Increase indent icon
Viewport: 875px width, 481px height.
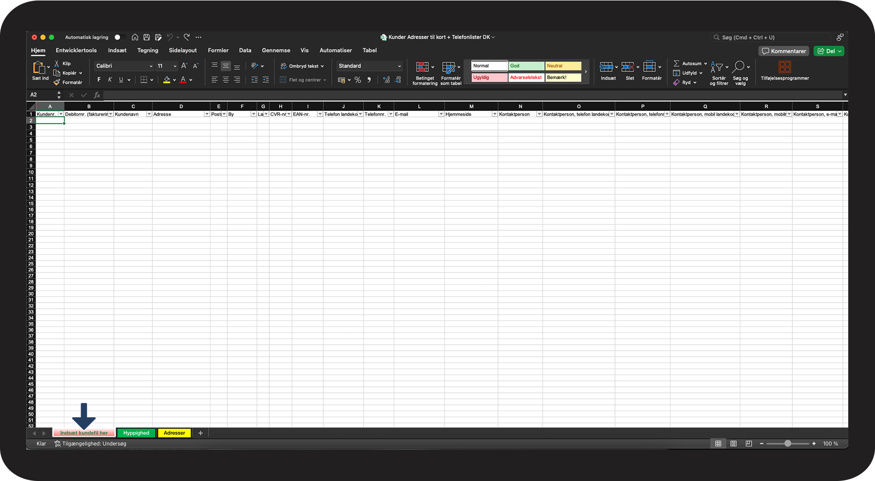tap(266, 80)
